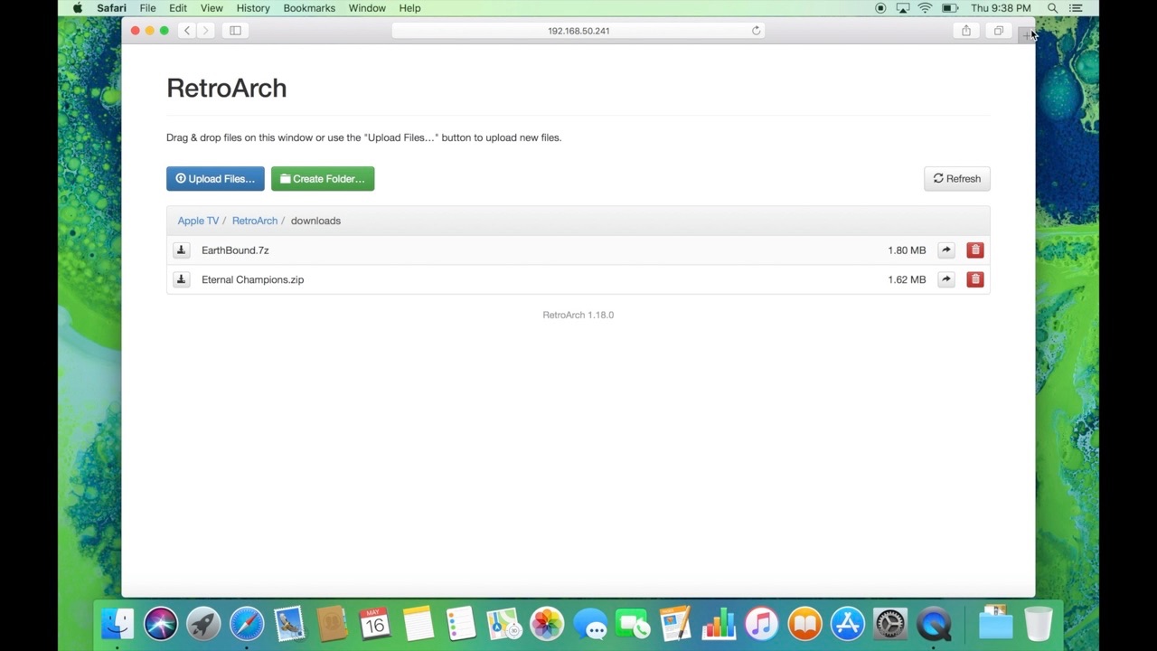The image size is (1157, 651).
Task: Toggle the Safari sidebar
Action: click(234, 30)
